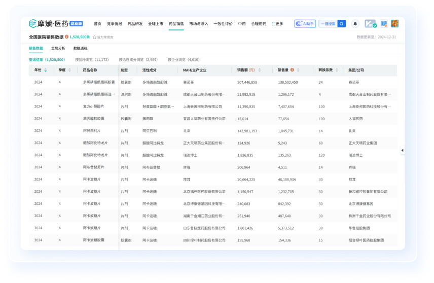The width and height of the screenshot is (434, 283).
Task: Click the VIP membership badge icon
Action: coord(370,24)
